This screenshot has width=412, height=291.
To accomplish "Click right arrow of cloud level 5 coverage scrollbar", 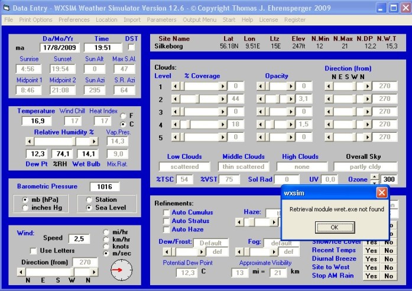I will [223, 137].
